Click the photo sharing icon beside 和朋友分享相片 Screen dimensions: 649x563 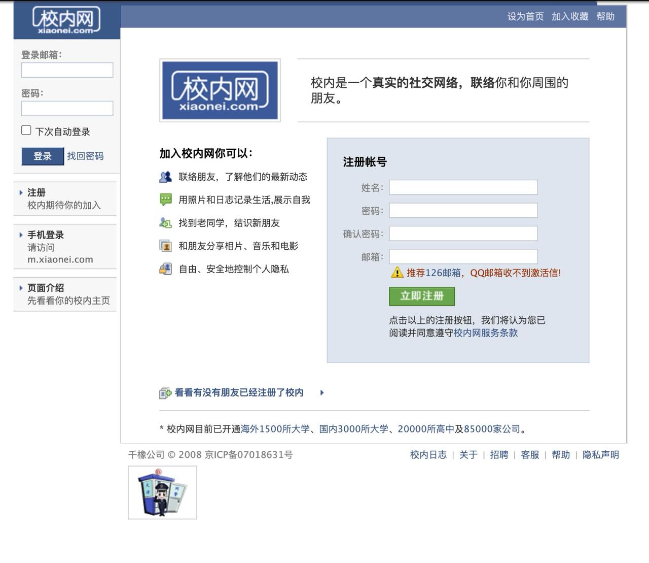tap(165, 246)
